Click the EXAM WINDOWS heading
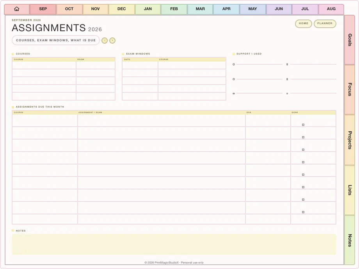Viewport: 359px width, 269px height. [x=138, y=54]
